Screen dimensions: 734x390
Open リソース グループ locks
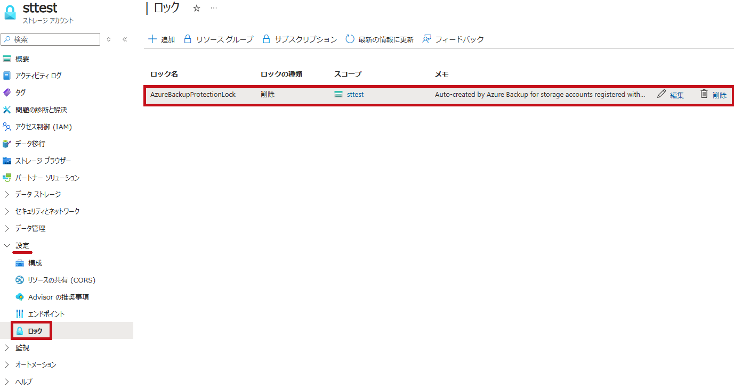(219, 39)
